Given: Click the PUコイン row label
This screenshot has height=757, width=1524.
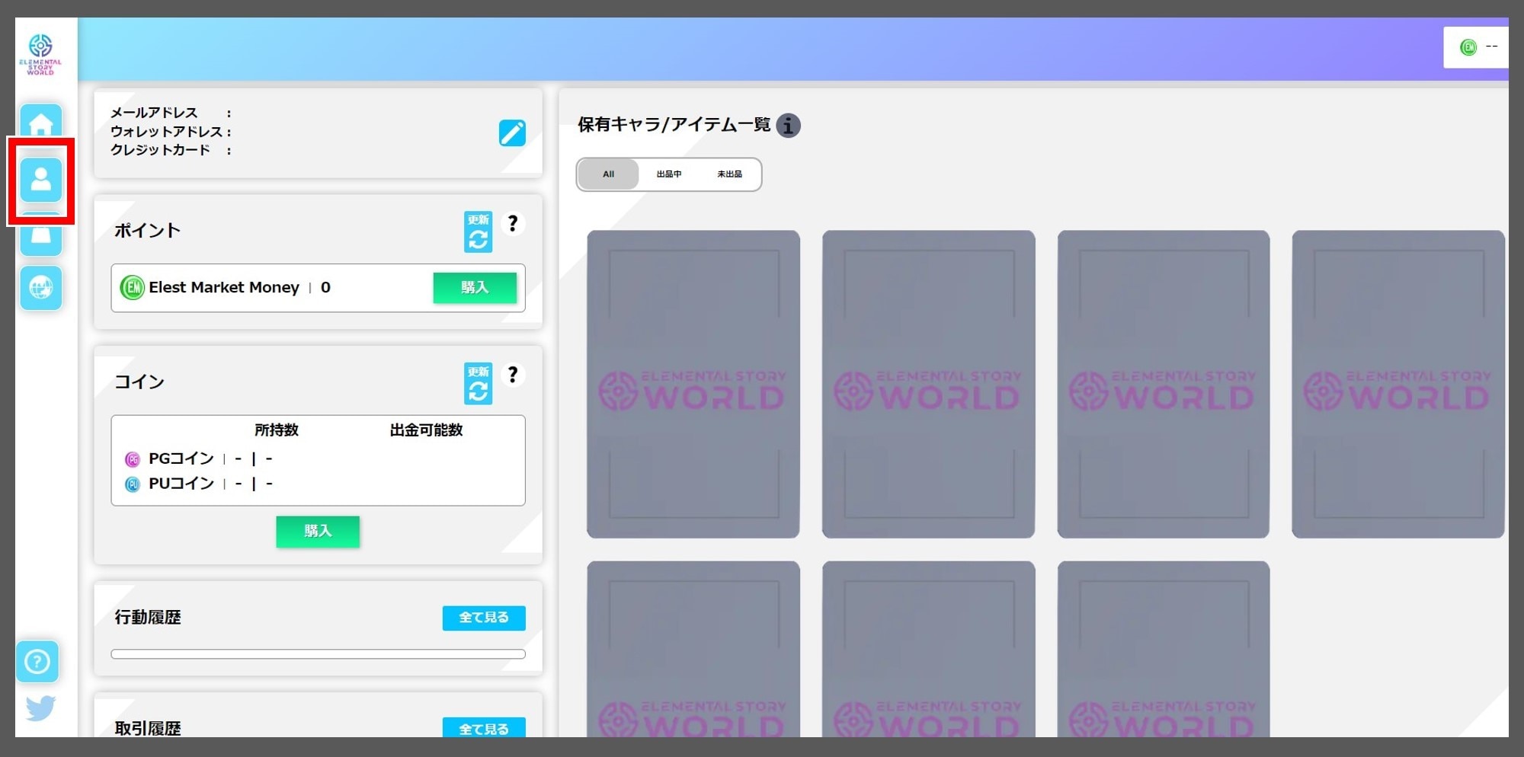Looking at the screenshot, I should [x=181, y=484].
